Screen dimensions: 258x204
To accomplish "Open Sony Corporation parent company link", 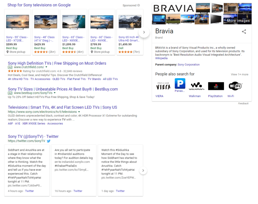I will tap(188, 65).
